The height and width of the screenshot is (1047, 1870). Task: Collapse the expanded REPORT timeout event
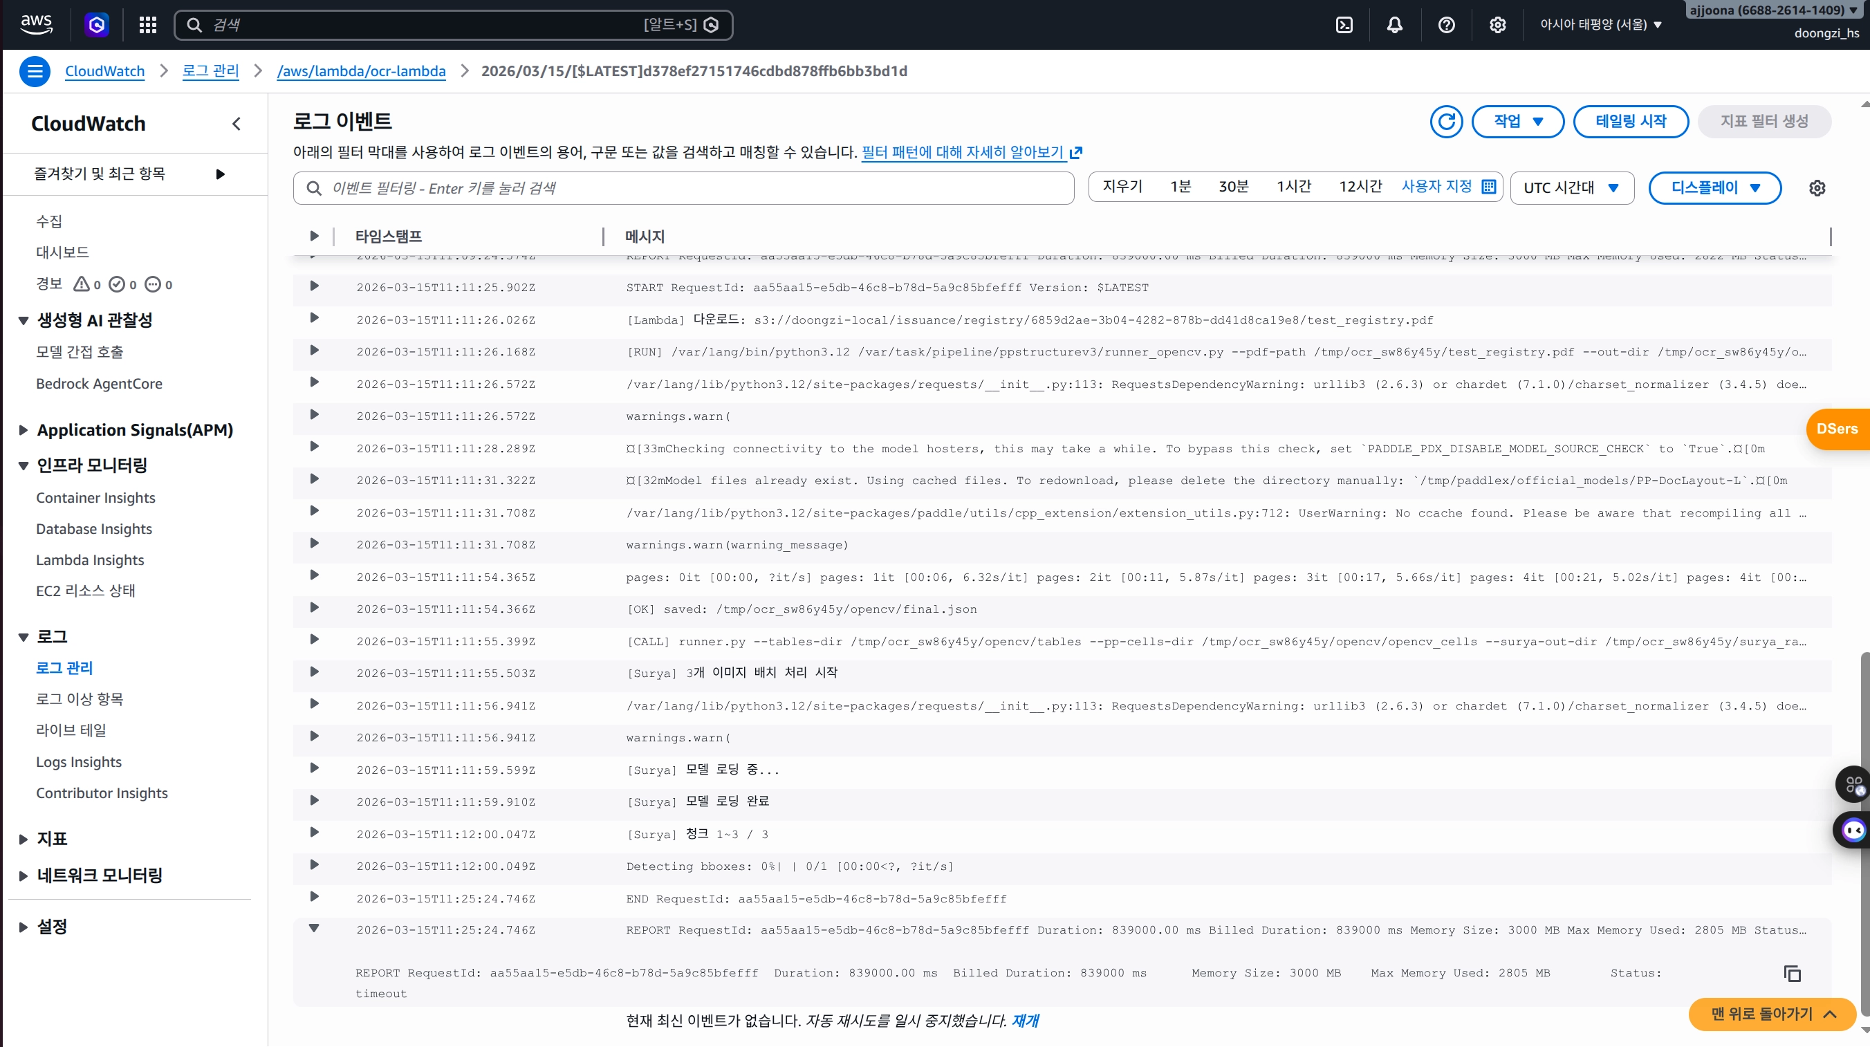[313, 928]
